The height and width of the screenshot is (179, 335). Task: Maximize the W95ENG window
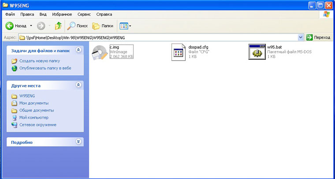click(x=320, y=6)
